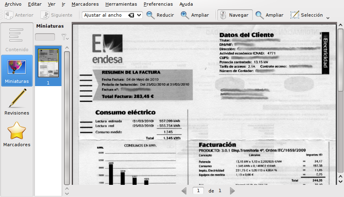Open the Archivo menu

pos(13,4)
